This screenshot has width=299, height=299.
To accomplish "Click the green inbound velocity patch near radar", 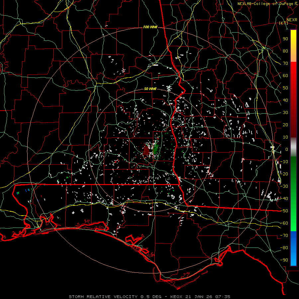I will 156,149.
